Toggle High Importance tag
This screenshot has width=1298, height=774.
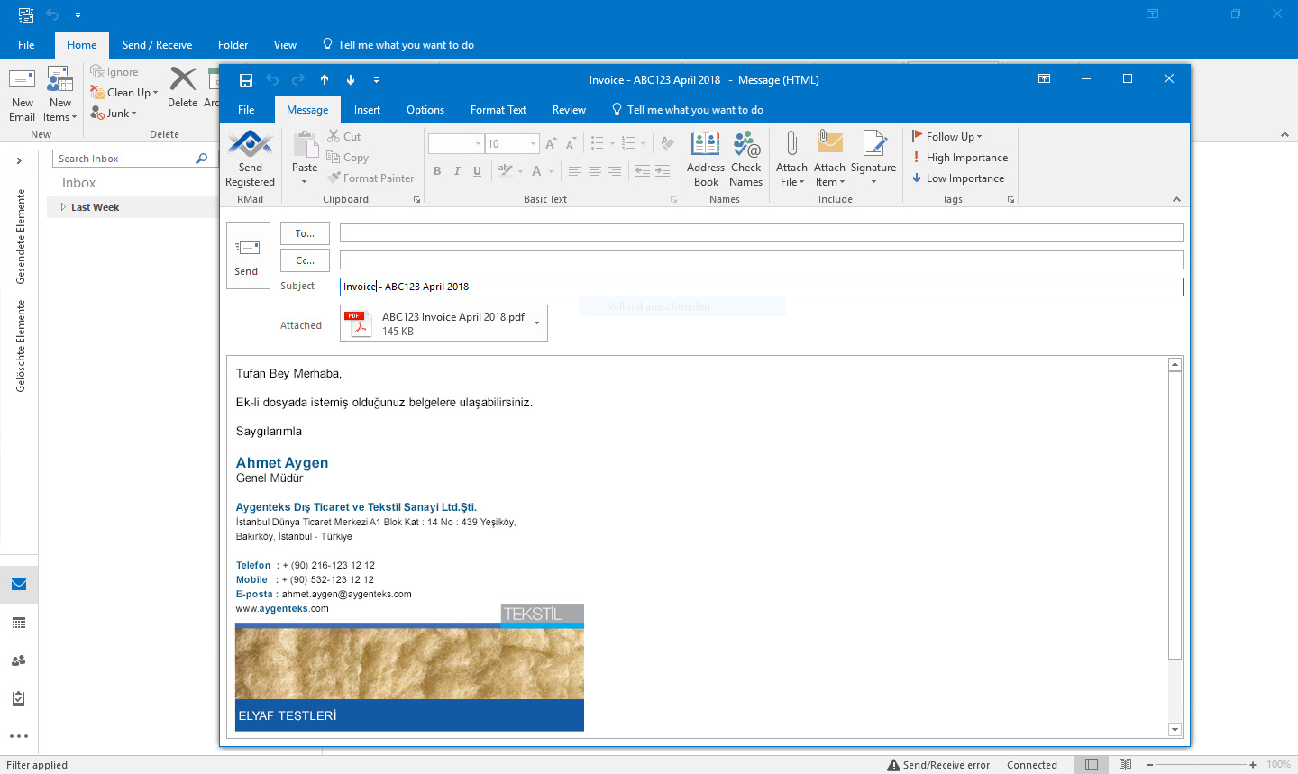(x=959, y=158)
